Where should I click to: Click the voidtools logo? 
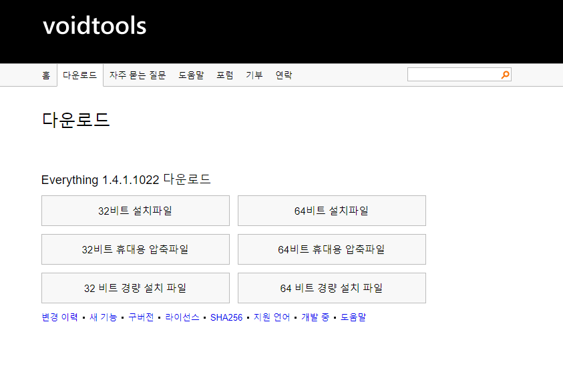tap(95, 25)
